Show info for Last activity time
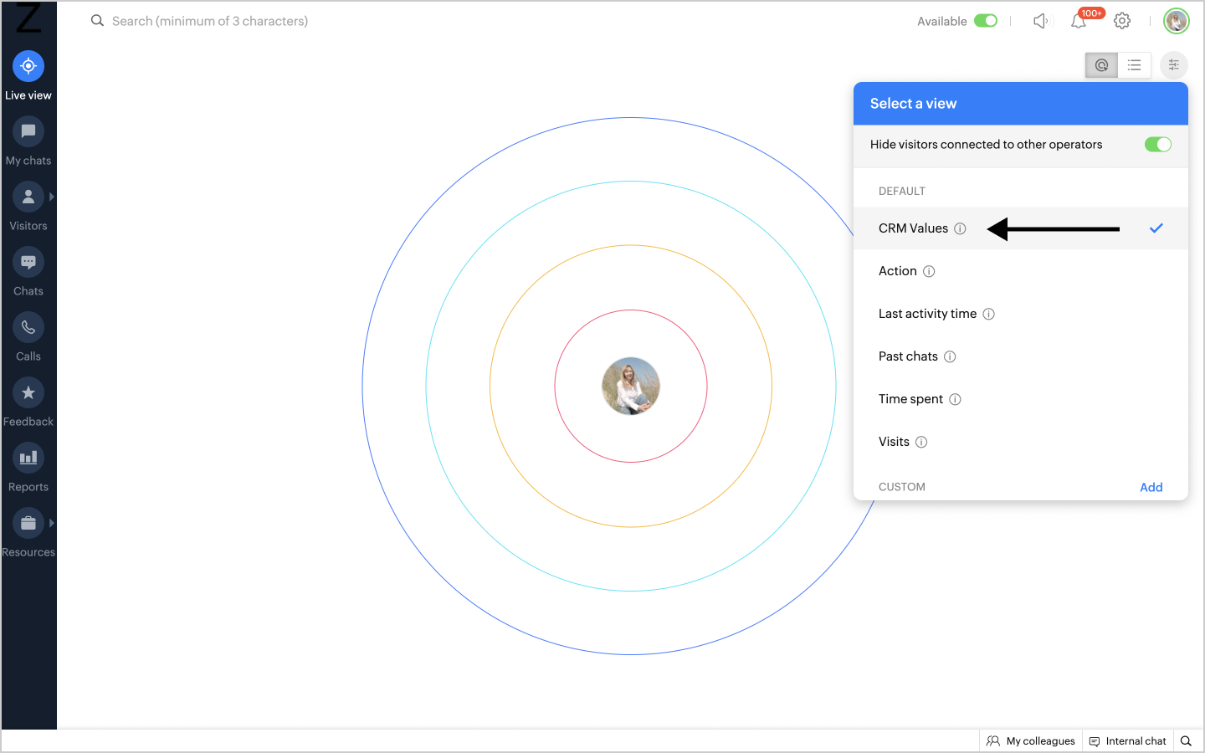 pos(988,314)
